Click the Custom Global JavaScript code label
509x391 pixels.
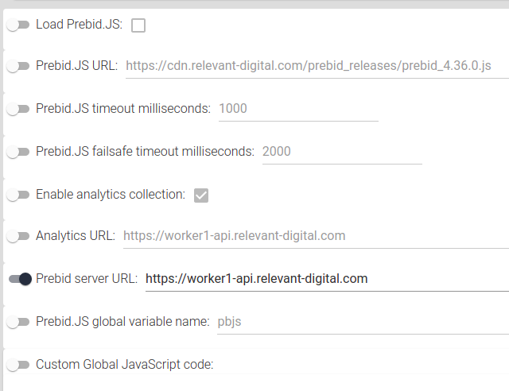click(125, 365)
